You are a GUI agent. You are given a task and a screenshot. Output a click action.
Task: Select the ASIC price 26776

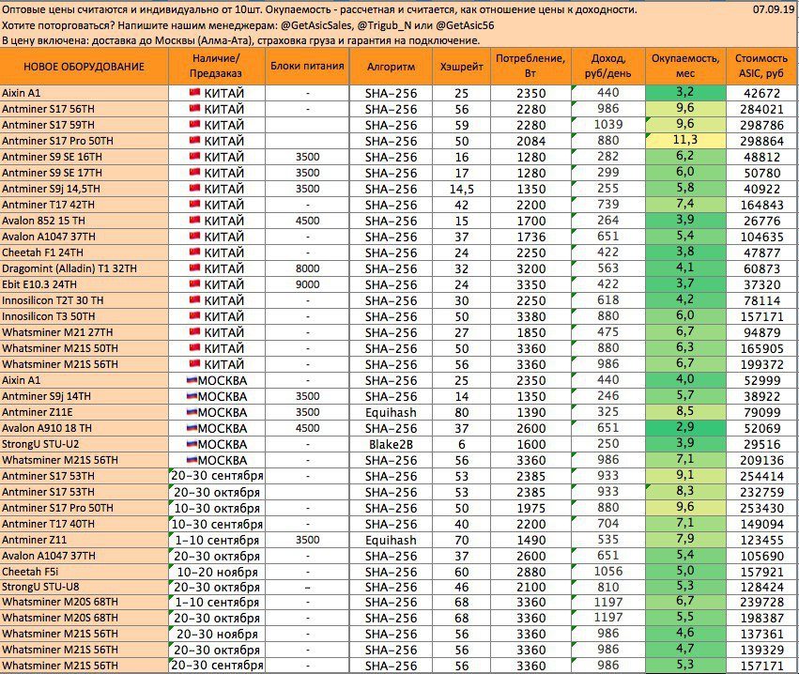coord(762,221)
